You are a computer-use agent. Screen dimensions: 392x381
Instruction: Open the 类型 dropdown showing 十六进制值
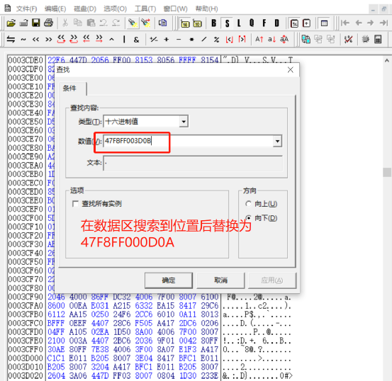click(146, 122)
